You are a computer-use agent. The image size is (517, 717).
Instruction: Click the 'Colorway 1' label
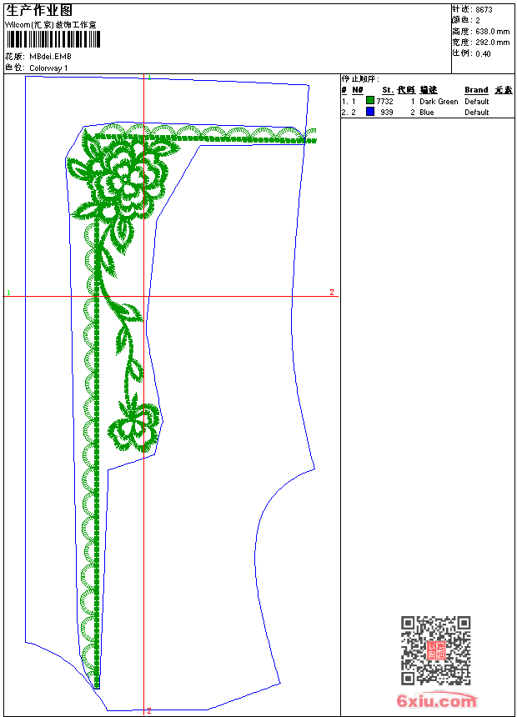point(48,68)
